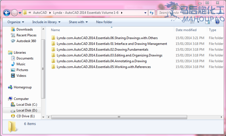
Task: Open recent pages dropdown arrow
Action: click(x=20, y=13)
